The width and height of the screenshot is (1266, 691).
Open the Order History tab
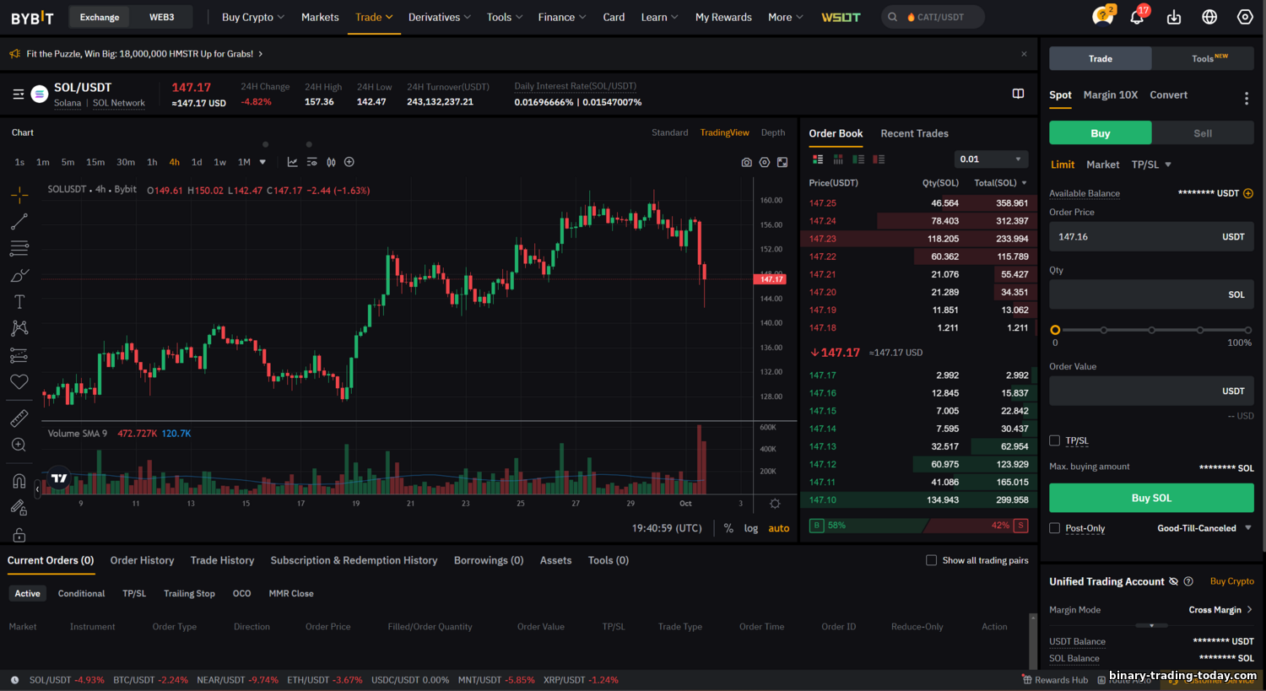142,560
